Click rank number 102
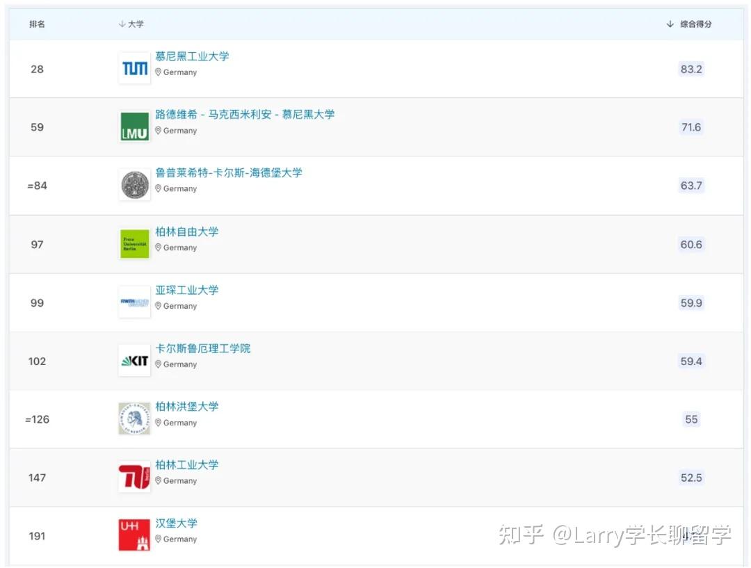Screen dimensions: 751x568 tap(37, 361)
